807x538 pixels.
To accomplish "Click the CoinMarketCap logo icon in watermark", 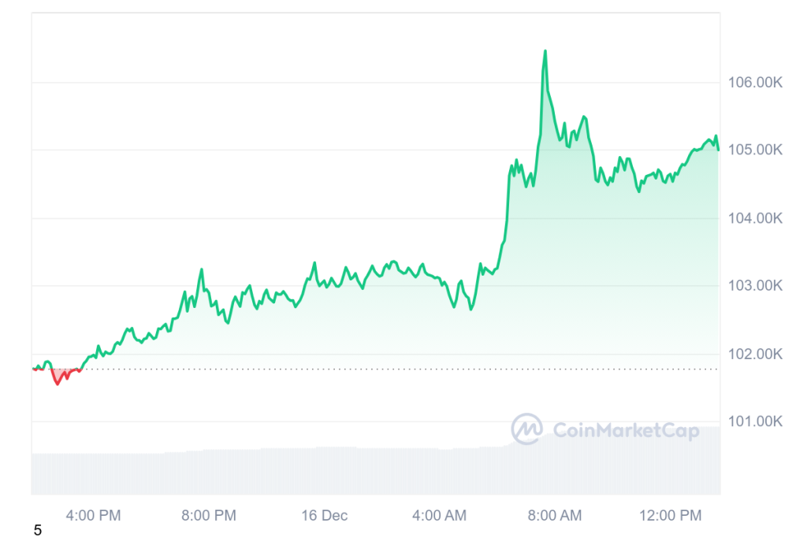I will coord(526,429).
